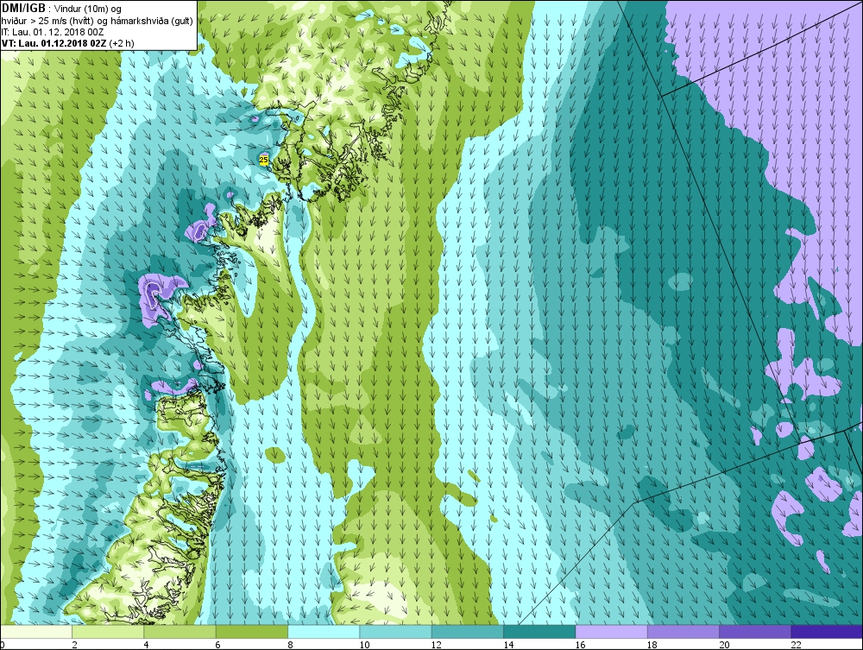Click the legend scale value 22
This screenshot has height=650, width=863.
pos(797,645)
